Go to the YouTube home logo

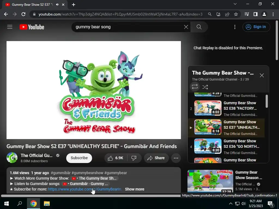32,27
